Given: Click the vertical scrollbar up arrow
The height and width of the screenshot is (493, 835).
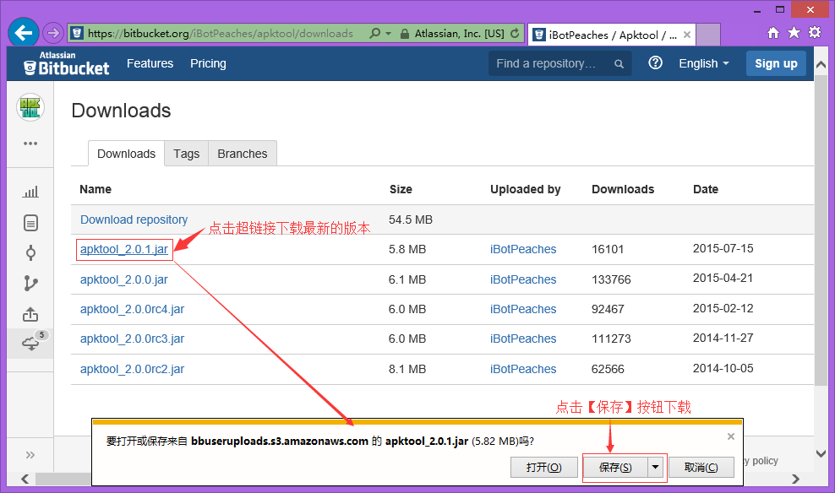Looking at the screenshot, I should click(x=821, y=65).
